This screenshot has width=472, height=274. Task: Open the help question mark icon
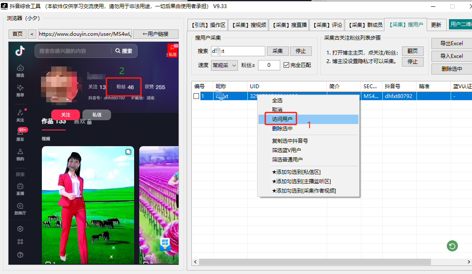[x=20, y=255]
